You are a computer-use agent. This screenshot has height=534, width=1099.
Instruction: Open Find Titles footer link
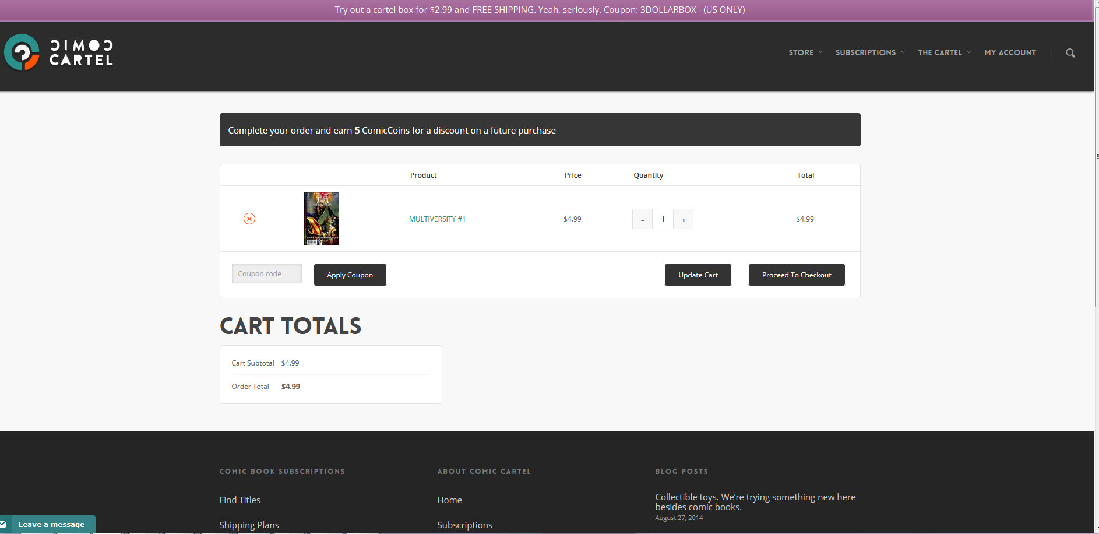click(x=240, y=500)
